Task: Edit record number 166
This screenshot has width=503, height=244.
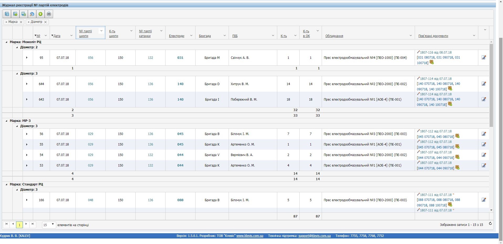Action: (x=484, y=200)
